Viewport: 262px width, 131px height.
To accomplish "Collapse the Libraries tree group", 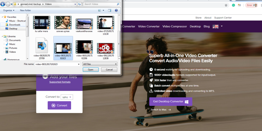I will click(2, 36).
